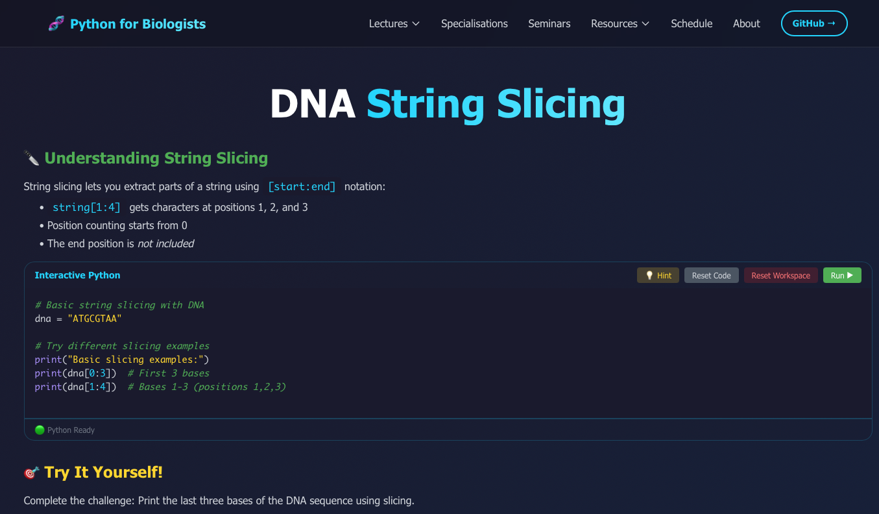Click the chevron beside Lectures
This screenshot has width=879, height=514.
pos(416,24)
